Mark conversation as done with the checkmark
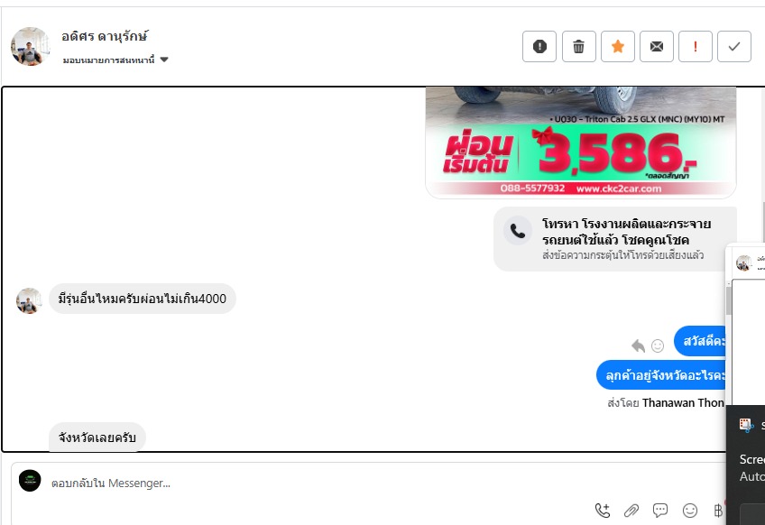Image resolution: width=765 pixels, height=525 pixels. 733,46
